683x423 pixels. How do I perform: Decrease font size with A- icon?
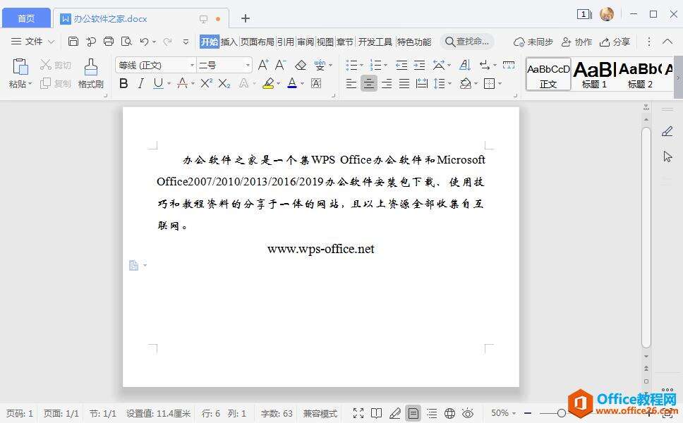280,66
